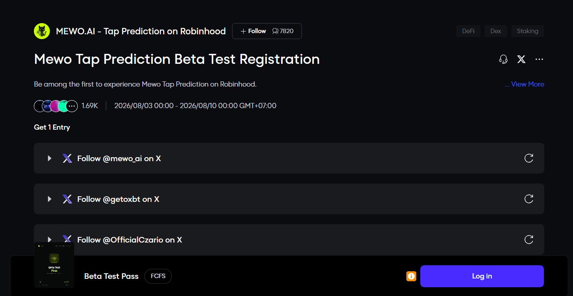The width and height of the screenshot is (573, 296).
Task: Select the Staking tag
Action: 528,31
